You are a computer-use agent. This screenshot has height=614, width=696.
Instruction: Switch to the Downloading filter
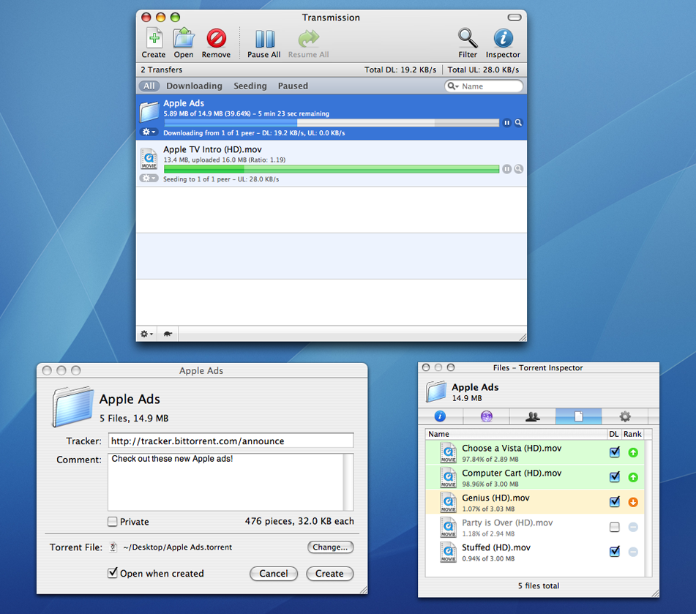click(x=194, y=86)
